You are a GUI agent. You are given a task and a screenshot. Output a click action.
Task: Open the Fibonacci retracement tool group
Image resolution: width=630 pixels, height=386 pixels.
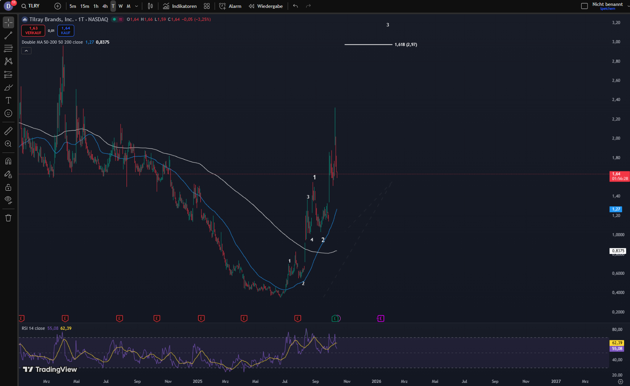(x=8, y=48)
